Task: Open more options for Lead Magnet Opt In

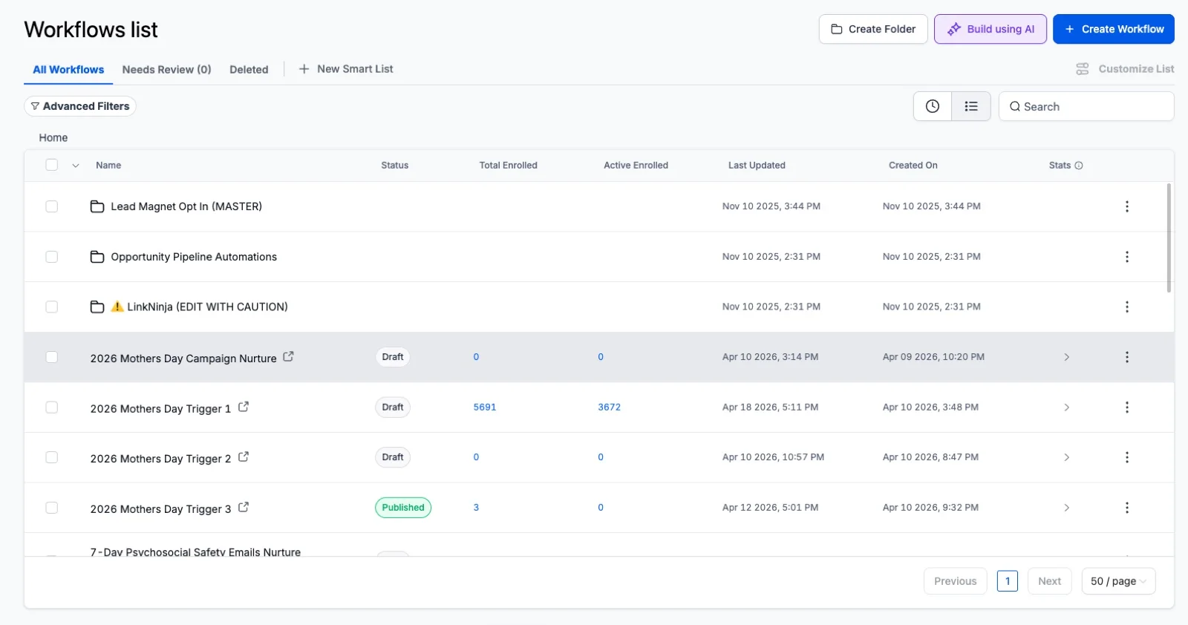Action: (x=1127, y=206)
